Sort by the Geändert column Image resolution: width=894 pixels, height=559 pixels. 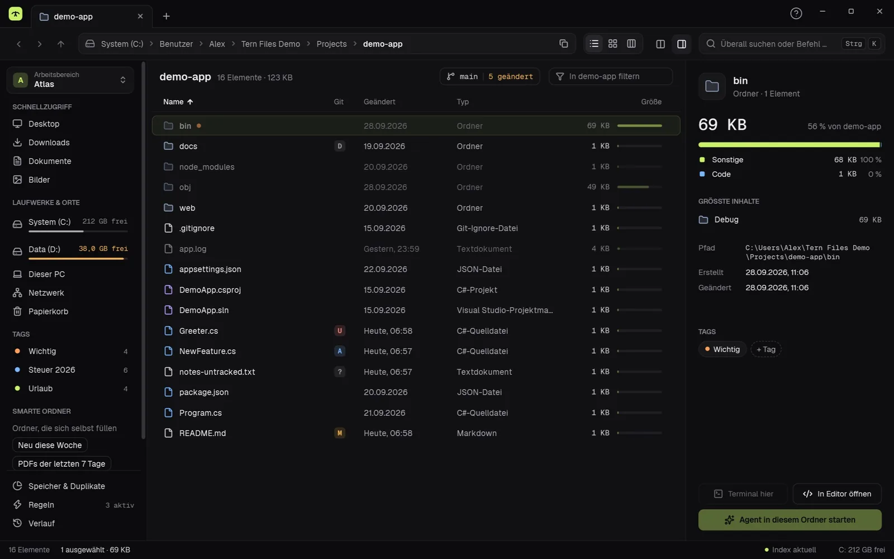coord(379,102)
